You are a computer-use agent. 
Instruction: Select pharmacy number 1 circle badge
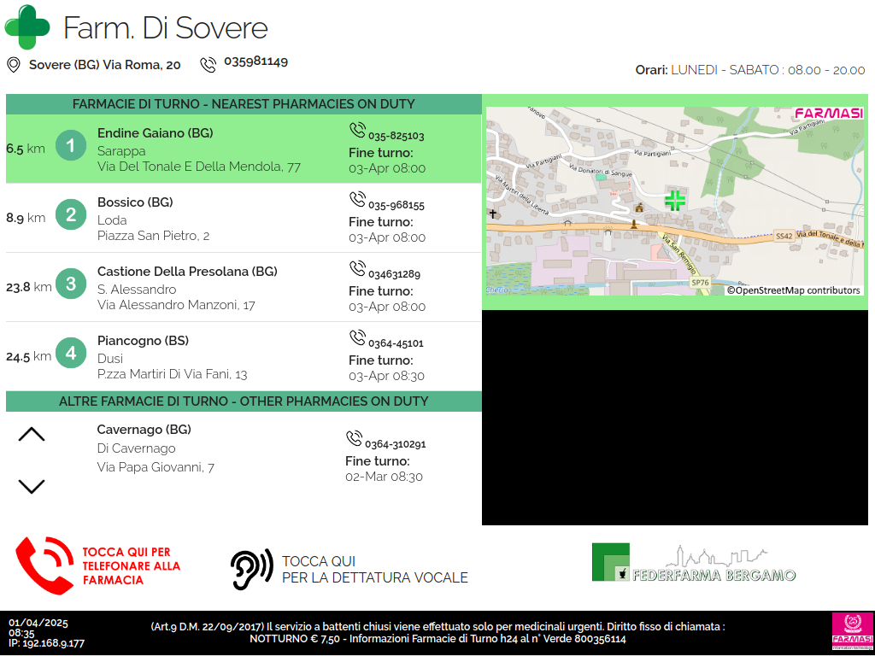coord(71,145)
